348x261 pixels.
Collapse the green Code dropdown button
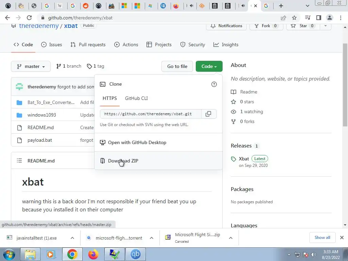click(x=209, y=66)
